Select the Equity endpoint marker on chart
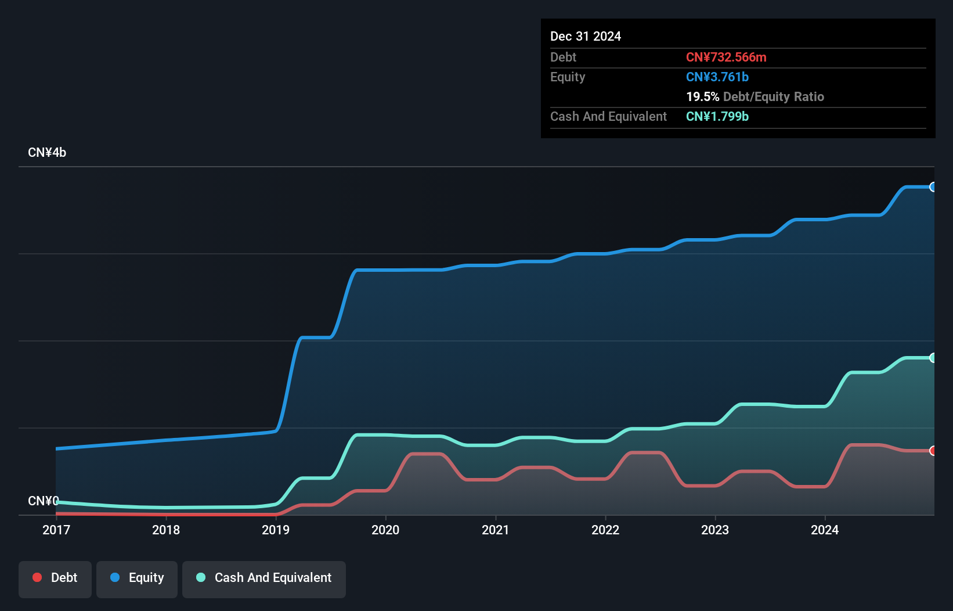This screenshot has width=953, height=611. [933, 186]
